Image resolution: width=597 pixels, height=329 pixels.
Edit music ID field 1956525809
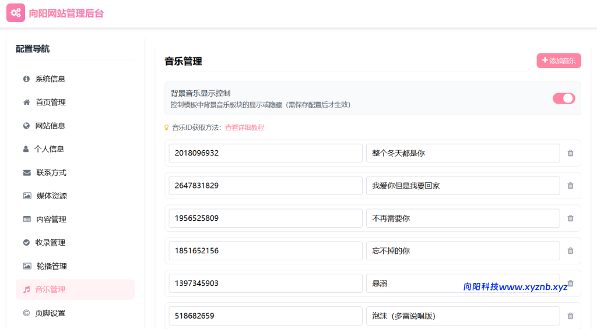click(x=265, y=218)
